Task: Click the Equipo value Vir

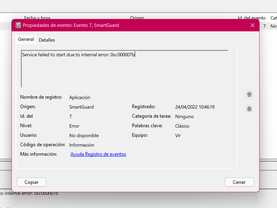Action: 178,136
